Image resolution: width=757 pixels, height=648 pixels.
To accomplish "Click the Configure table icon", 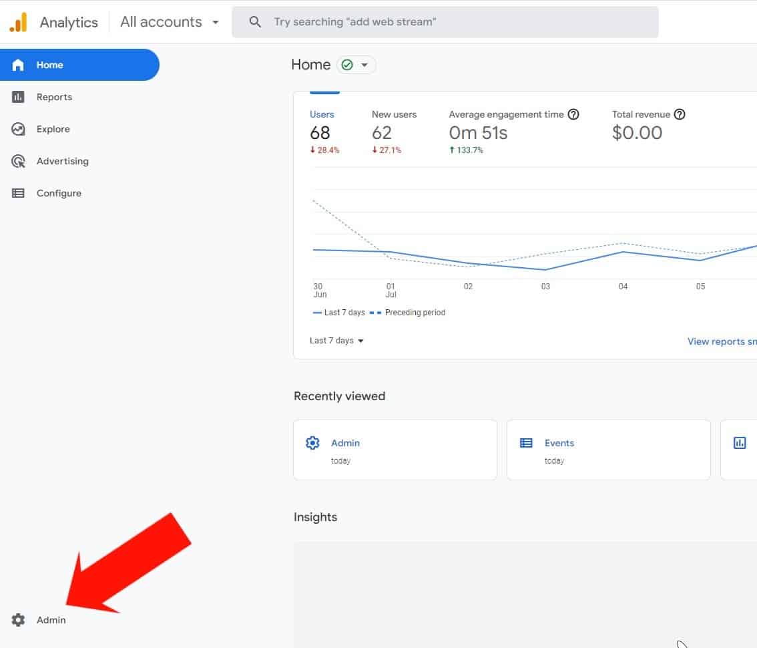I will point(18,193).
